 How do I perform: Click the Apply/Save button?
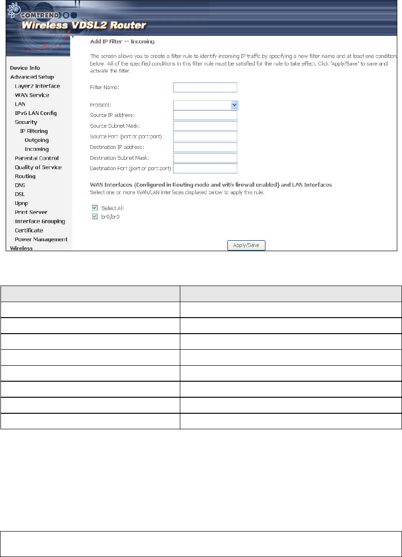pyautogui.click(x=246, y=245)
